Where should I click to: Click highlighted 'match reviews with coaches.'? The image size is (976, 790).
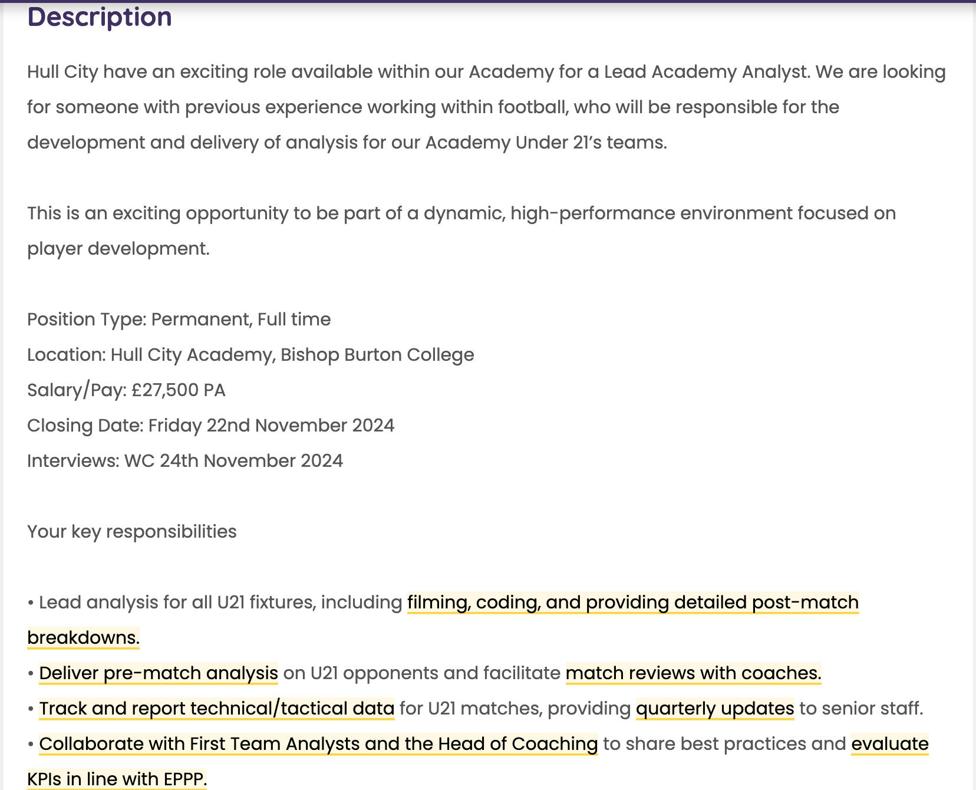pos(693,673)
